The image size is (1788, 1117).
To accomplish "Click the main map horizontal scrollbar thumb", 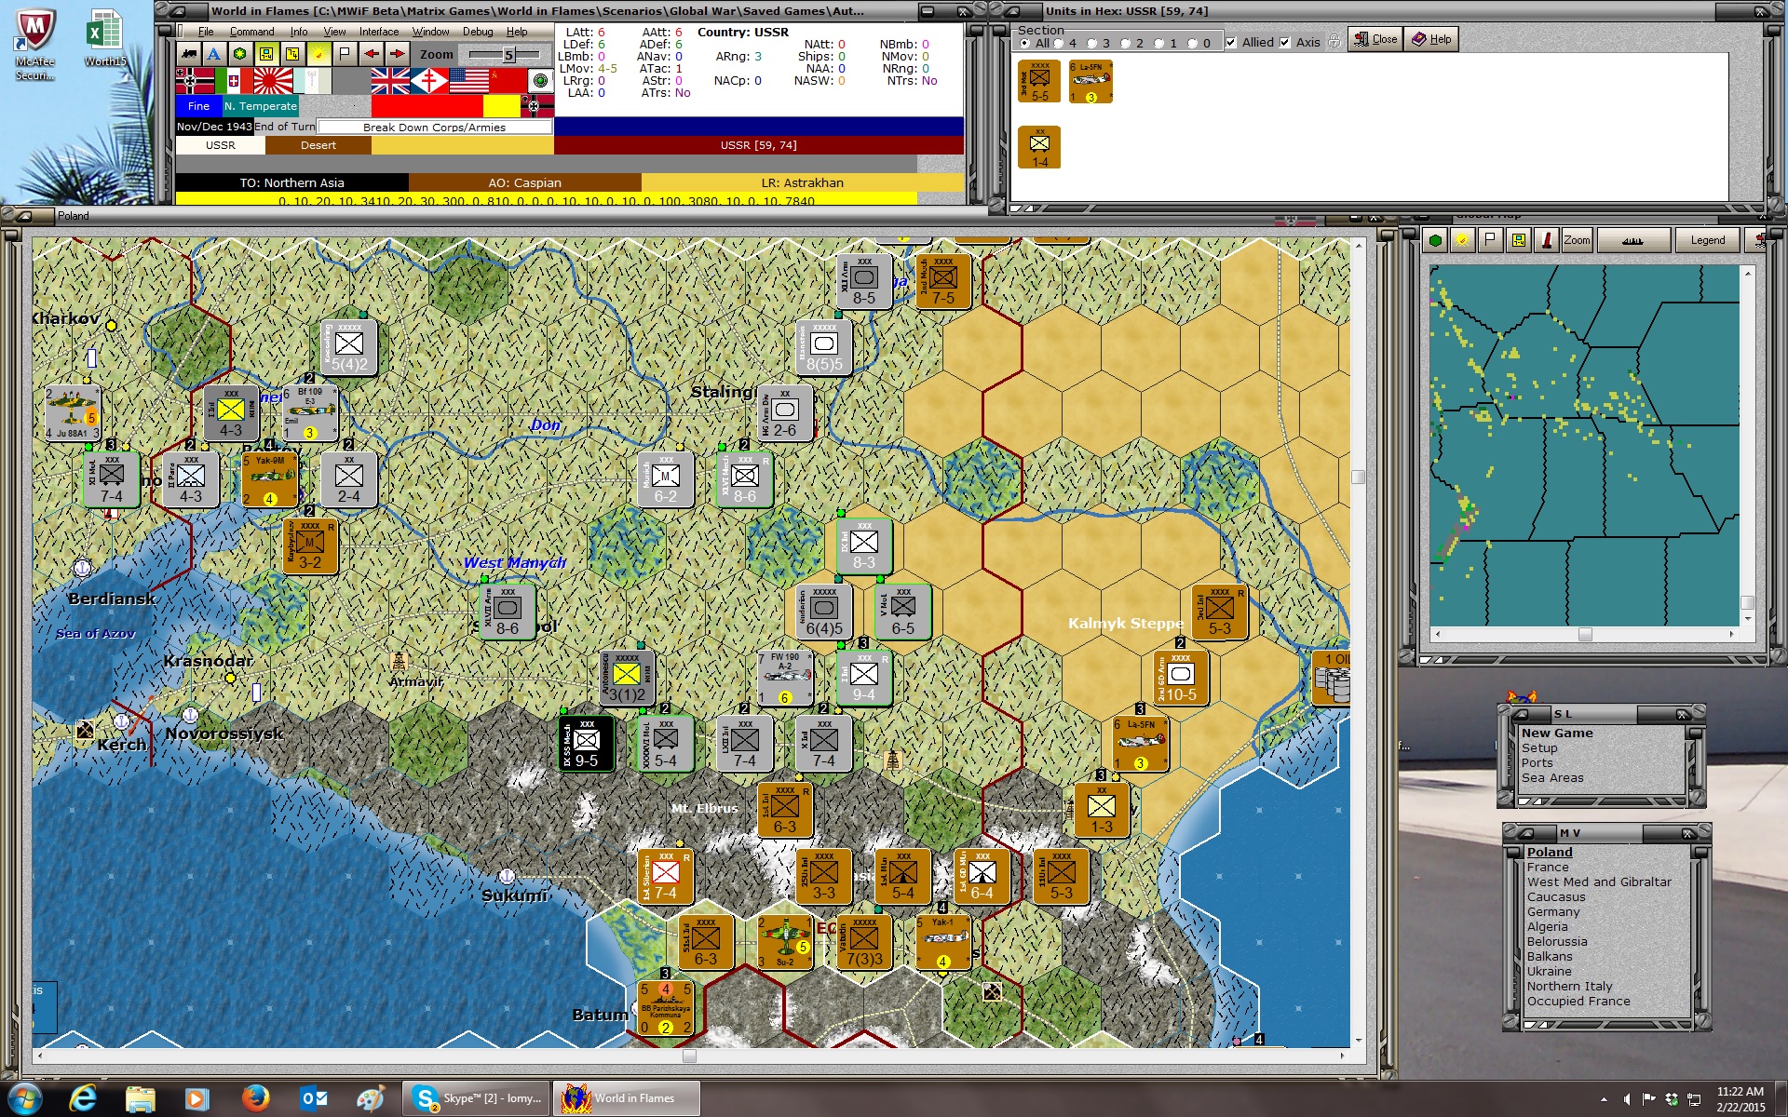I will click(x=689, y=1056).
